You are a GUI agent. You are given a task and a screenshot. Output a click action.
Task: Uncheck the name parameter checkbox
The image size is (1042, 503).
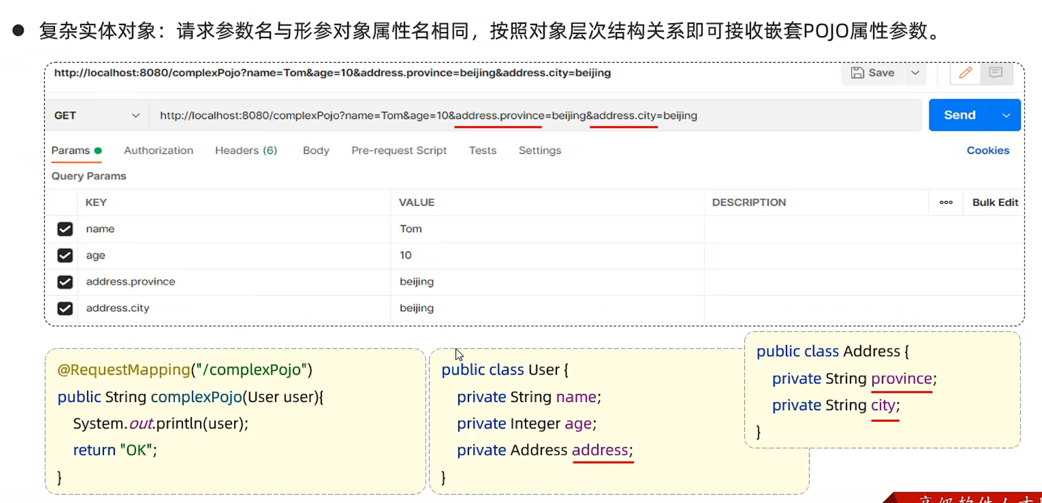tap(65, 229)
